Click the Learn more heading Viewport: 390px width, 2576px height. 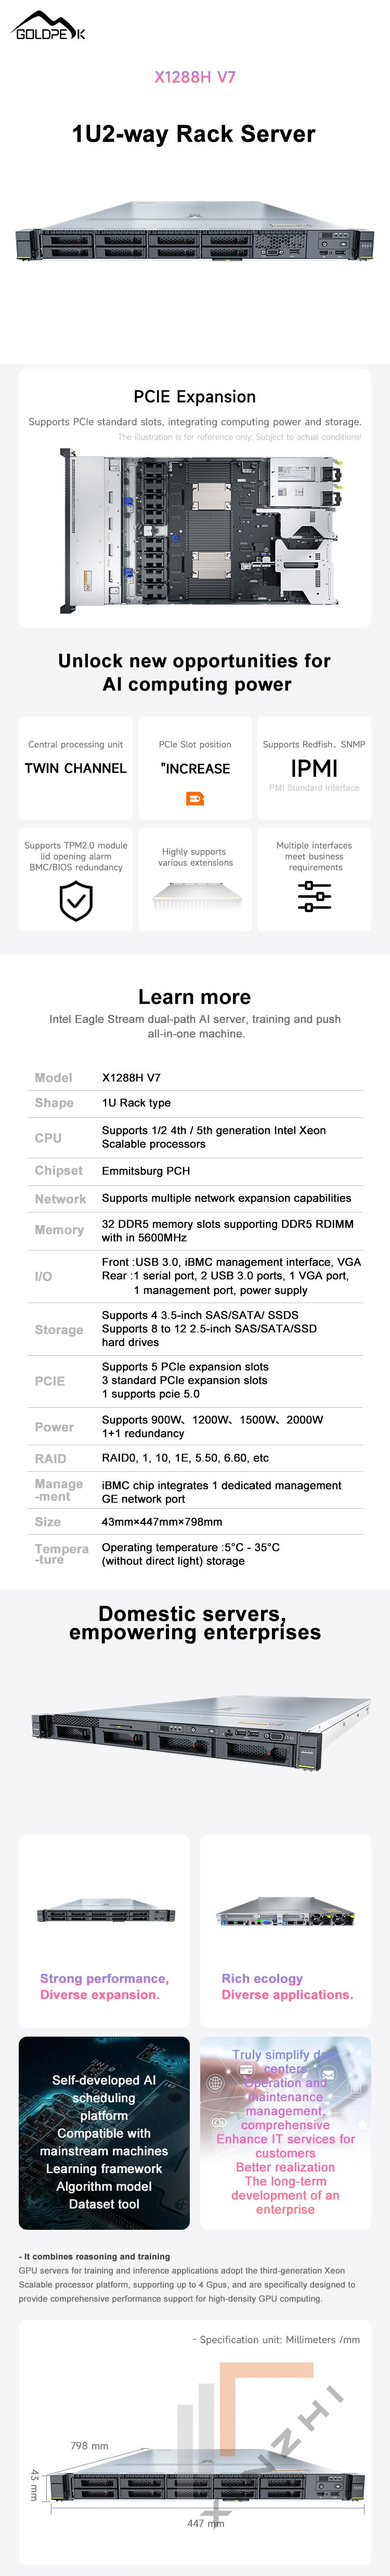[x=195, y=997]
